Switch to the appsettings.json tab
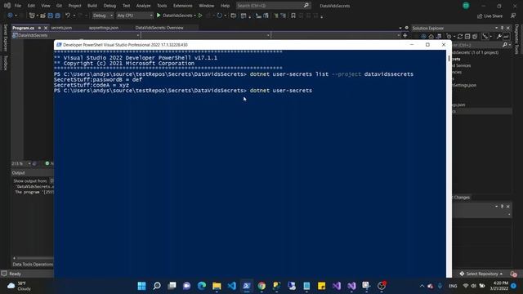Image resolution: width=523 pixels, height=294 pixels. tap(104, 28)
